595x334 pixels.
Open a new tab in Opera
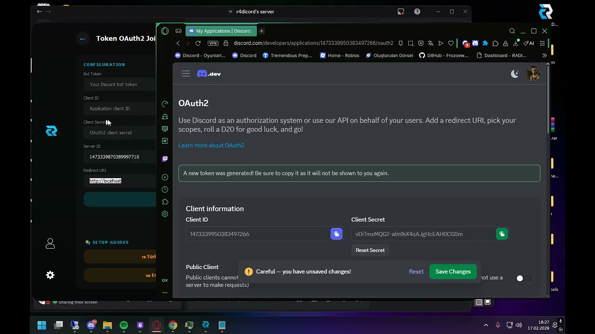[262, 31]
